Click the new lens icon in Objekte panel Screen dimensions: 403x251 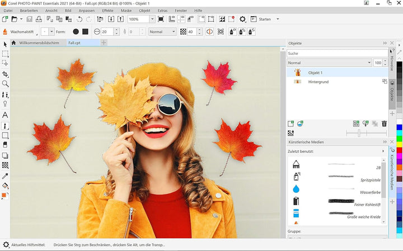(x=300, y=124)
